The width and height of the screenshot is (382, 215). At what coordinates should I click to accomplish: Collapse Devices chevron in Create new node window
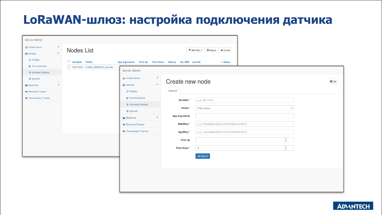(x=157, y=84)
